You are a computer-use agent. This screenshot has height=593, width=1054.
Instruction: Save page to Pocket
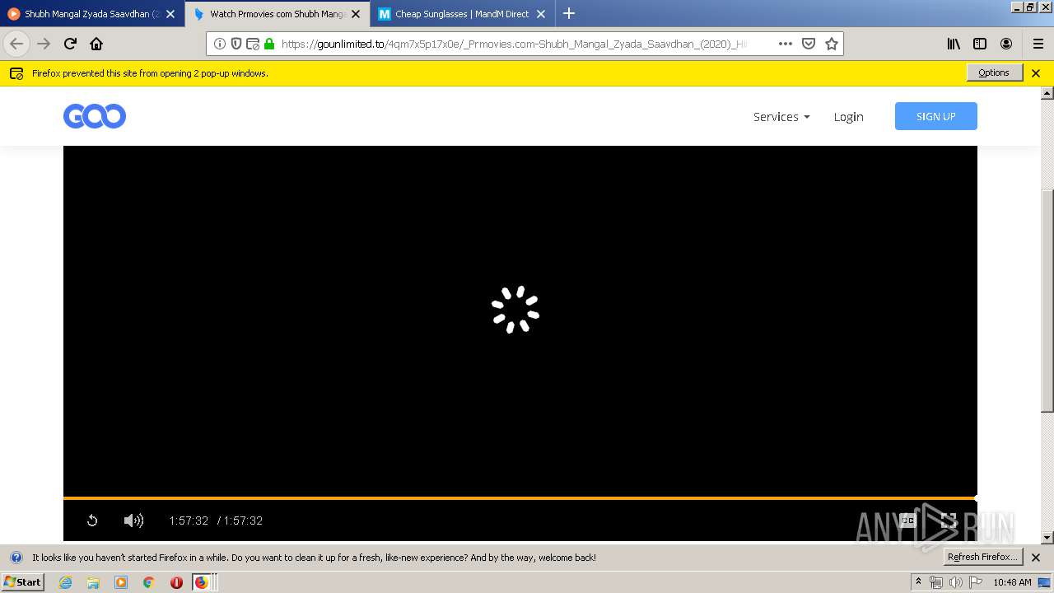[809, 44]
